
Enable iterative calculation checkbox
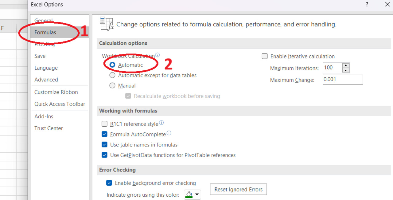(x=265, y=56)
